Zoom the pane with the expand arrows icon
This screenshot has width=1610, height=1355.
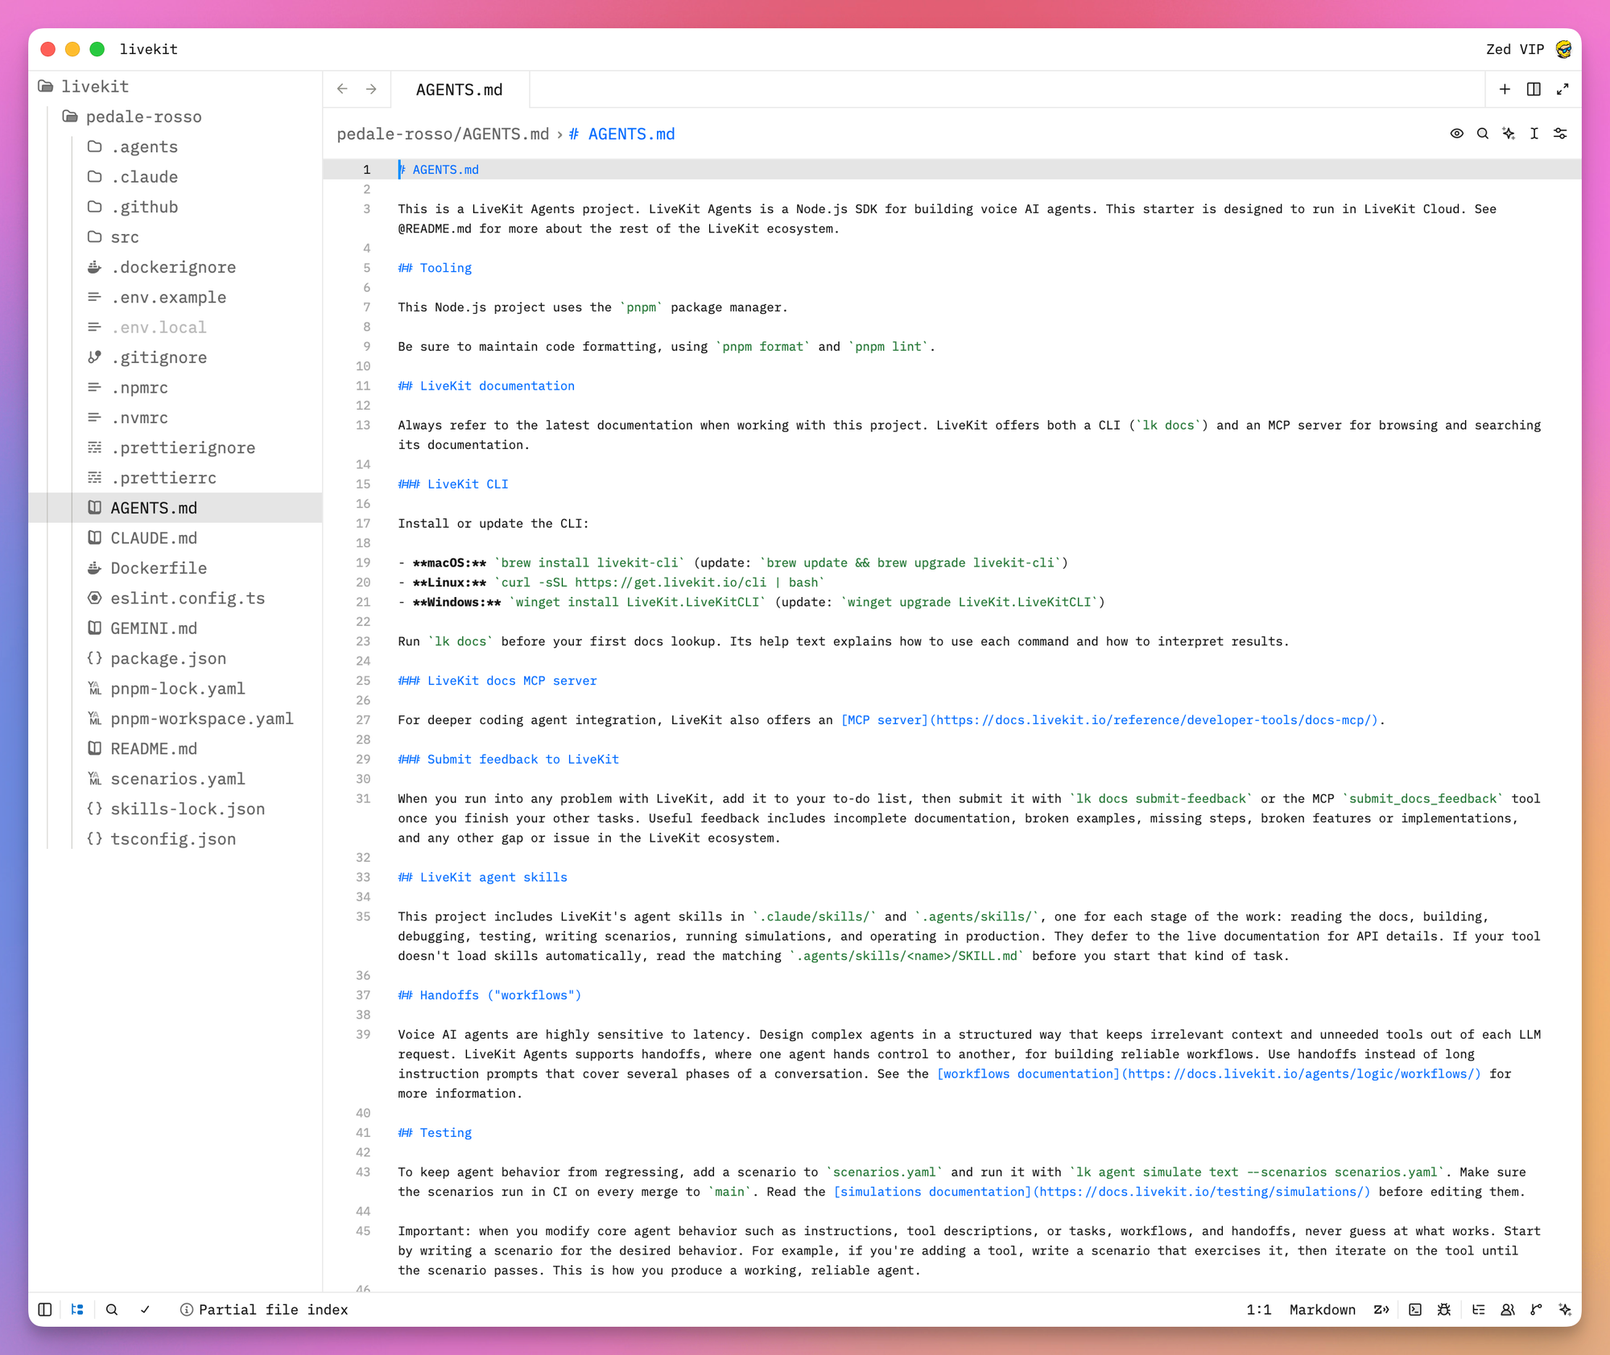pyautogui.click(x=1563, y=89)
